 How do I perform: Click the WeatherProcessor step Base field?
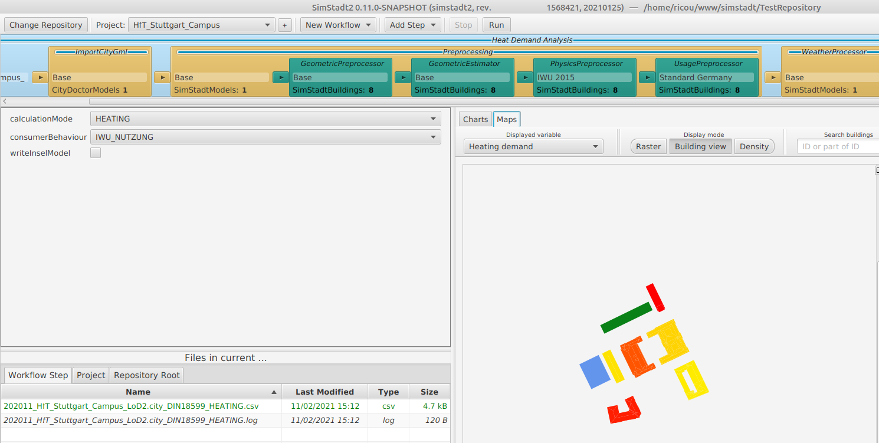[x=831, y=77]
